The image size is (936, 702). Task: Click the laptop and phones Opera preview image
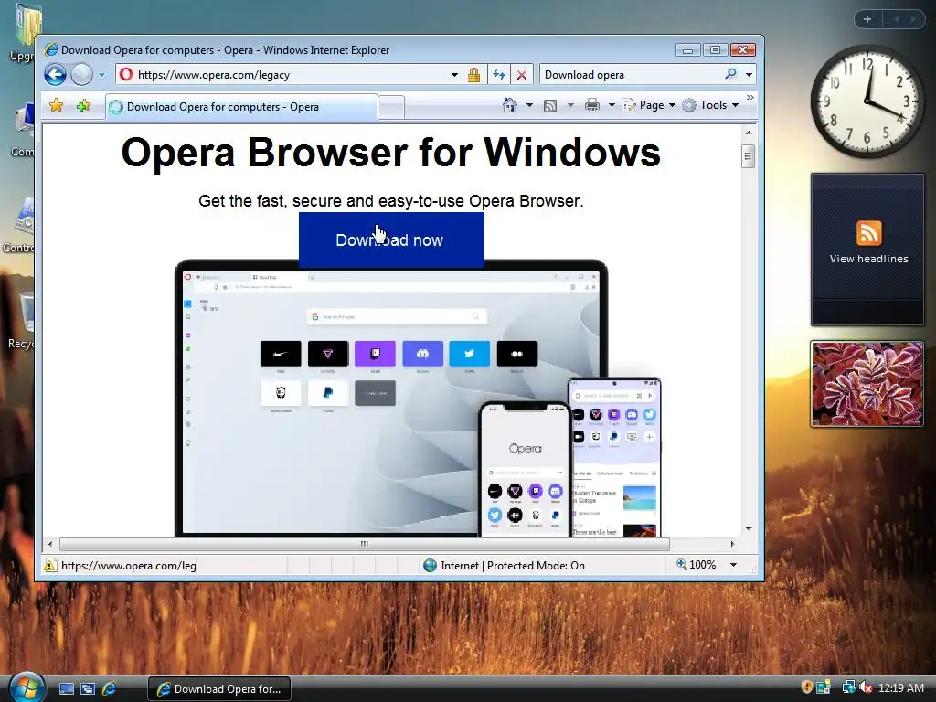point(418,398)
